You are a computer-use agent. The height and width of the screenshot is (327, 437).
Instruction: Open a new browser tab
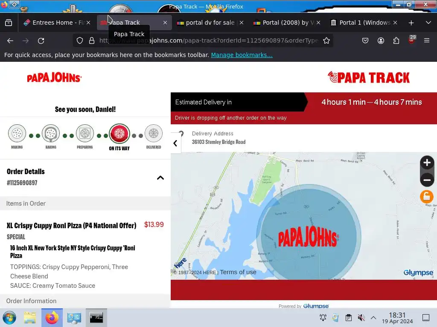tap(411, 23)
